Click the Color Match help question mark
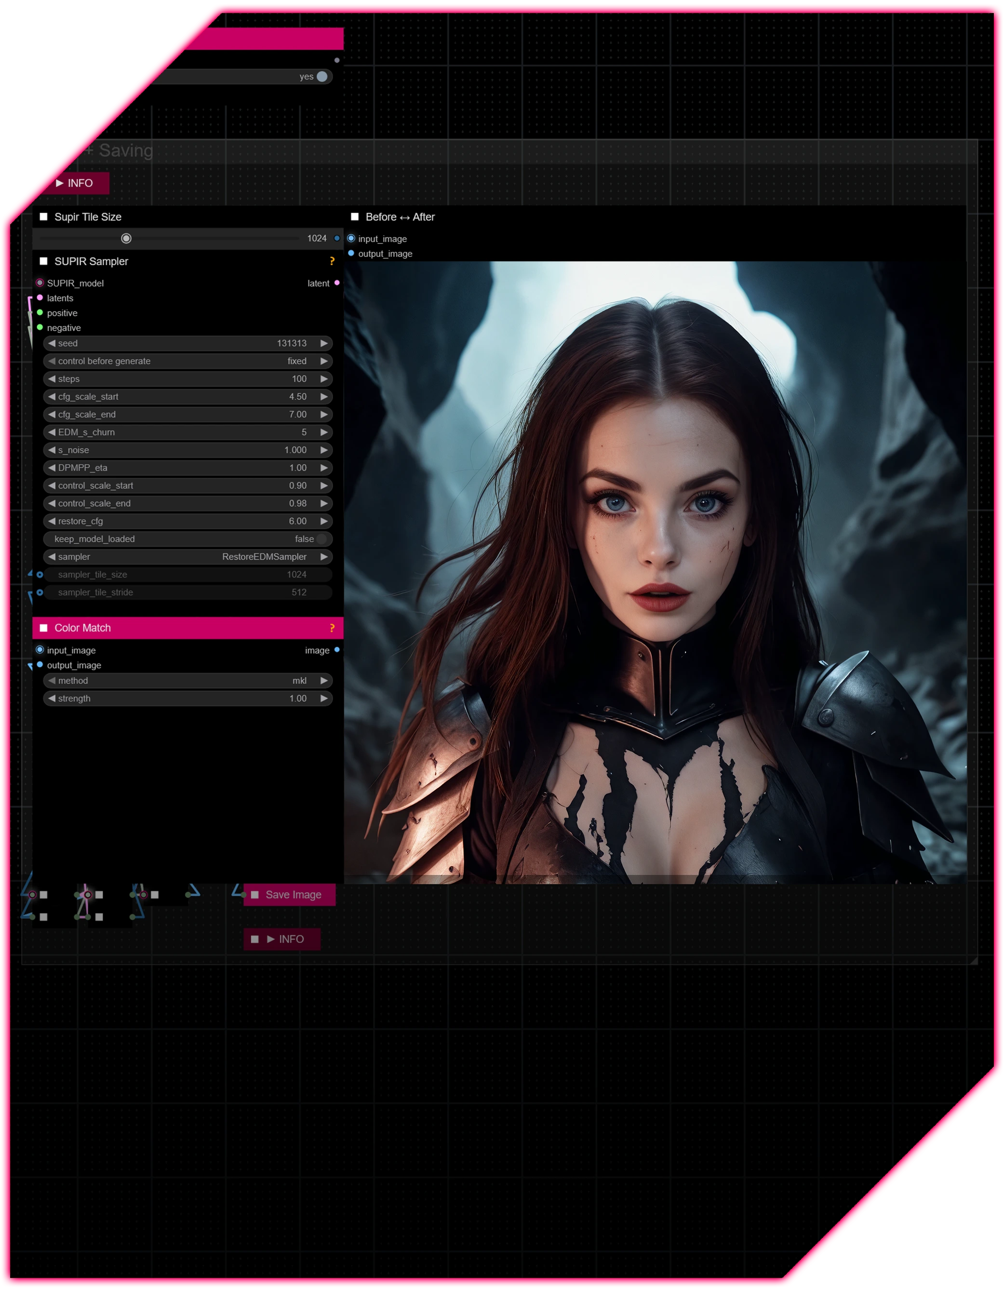This screenshot has width=1004, height=1291. (x=332, y=628)
